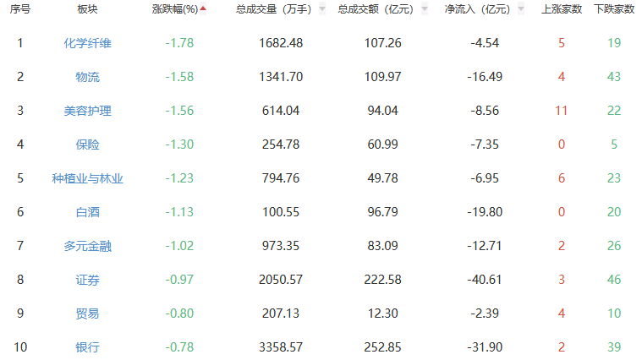Click 美容护理 rising count 11

[x=561, y=111]
